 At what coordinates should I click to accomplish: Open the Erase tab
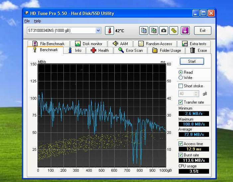click(x=198, y=50)
